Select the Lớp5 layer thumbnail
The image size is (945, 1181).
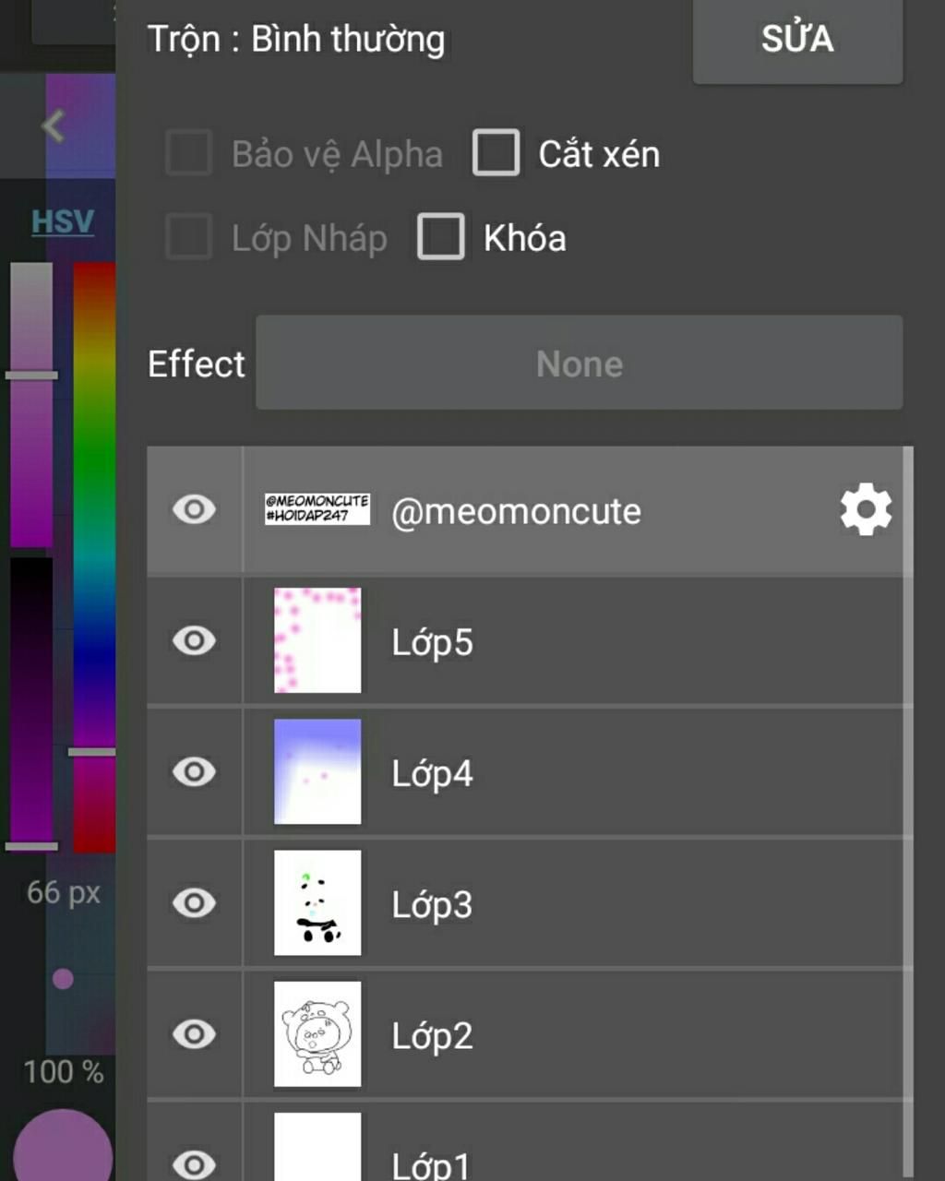317,641
